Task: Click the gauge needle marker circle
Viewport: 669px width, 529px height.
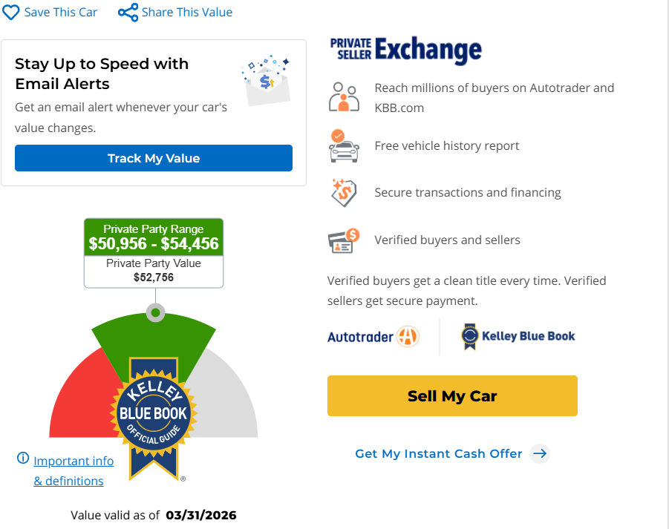Action: (154, 313)
